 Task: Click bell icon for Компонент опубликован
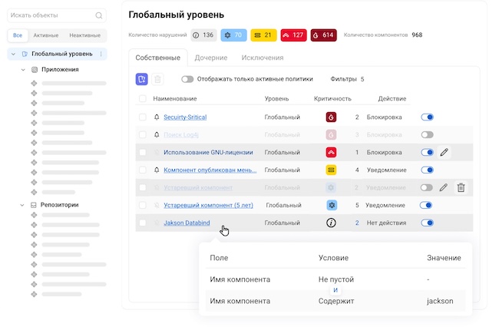point(157,170)
